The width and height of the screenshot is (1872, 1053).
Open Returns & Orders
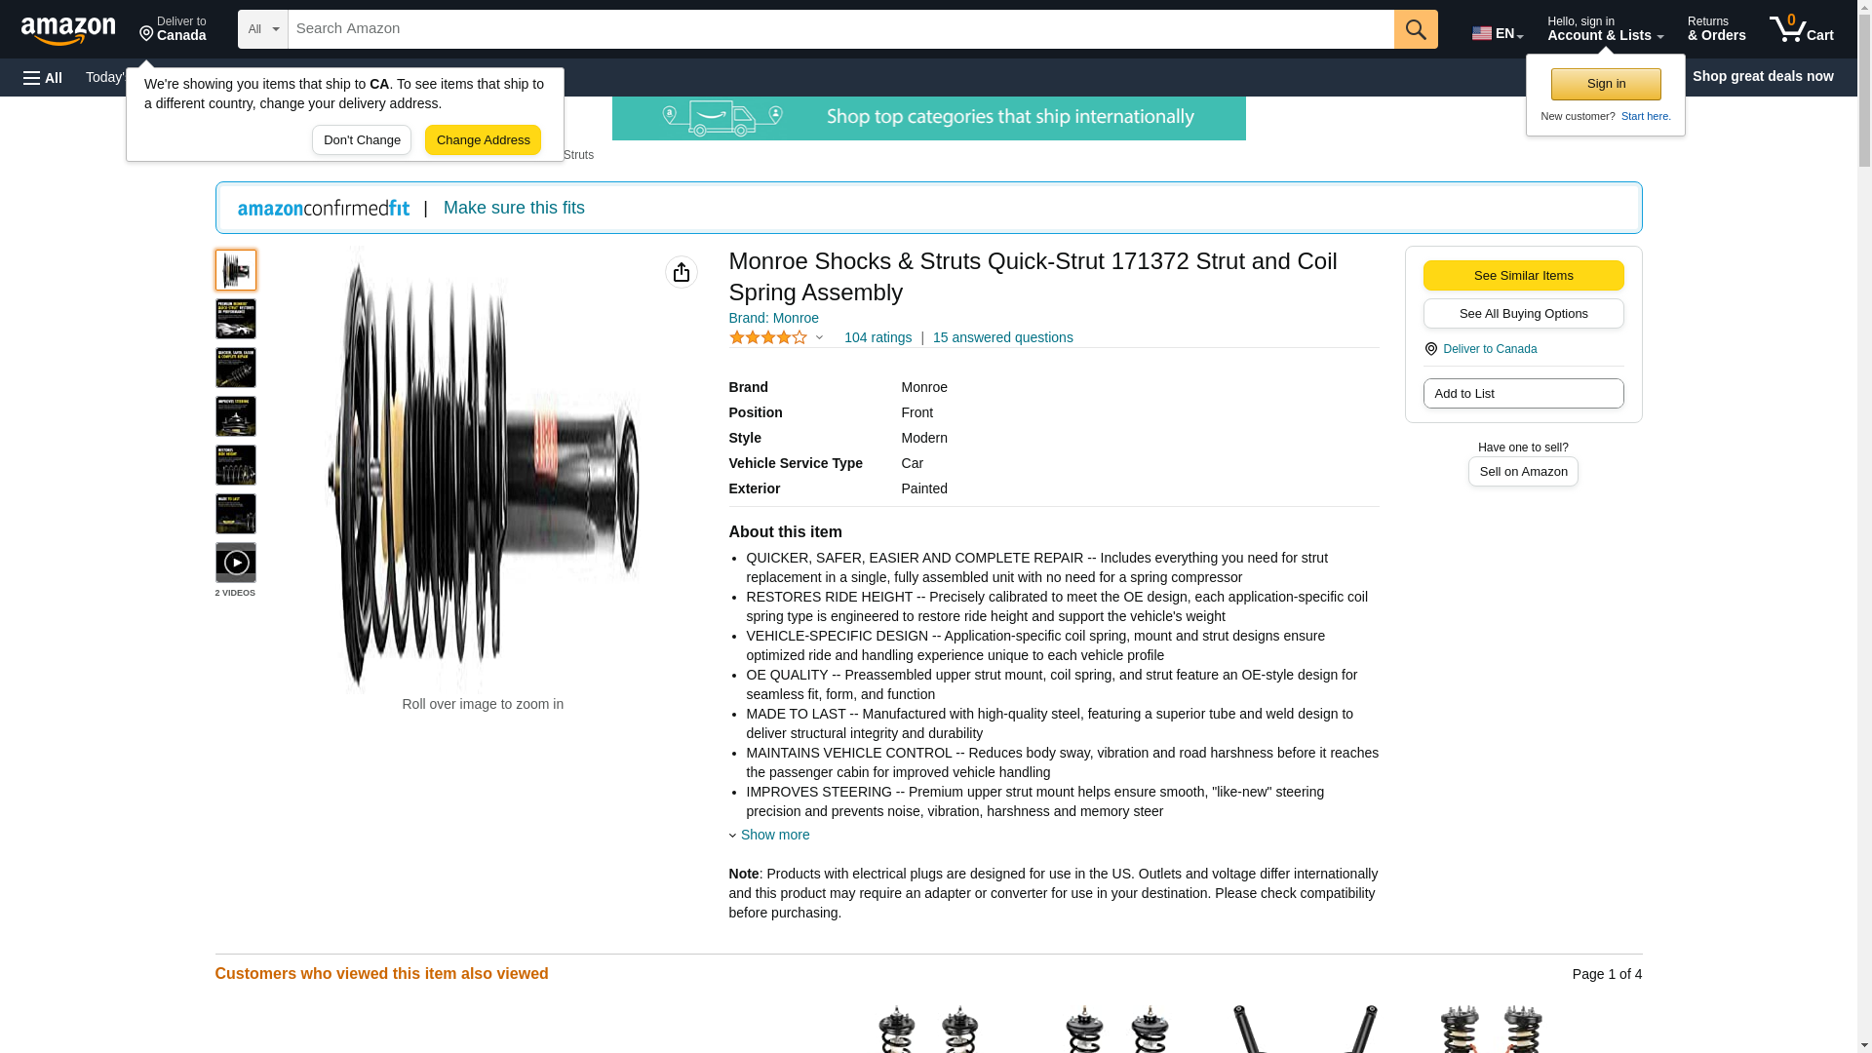1716,29
